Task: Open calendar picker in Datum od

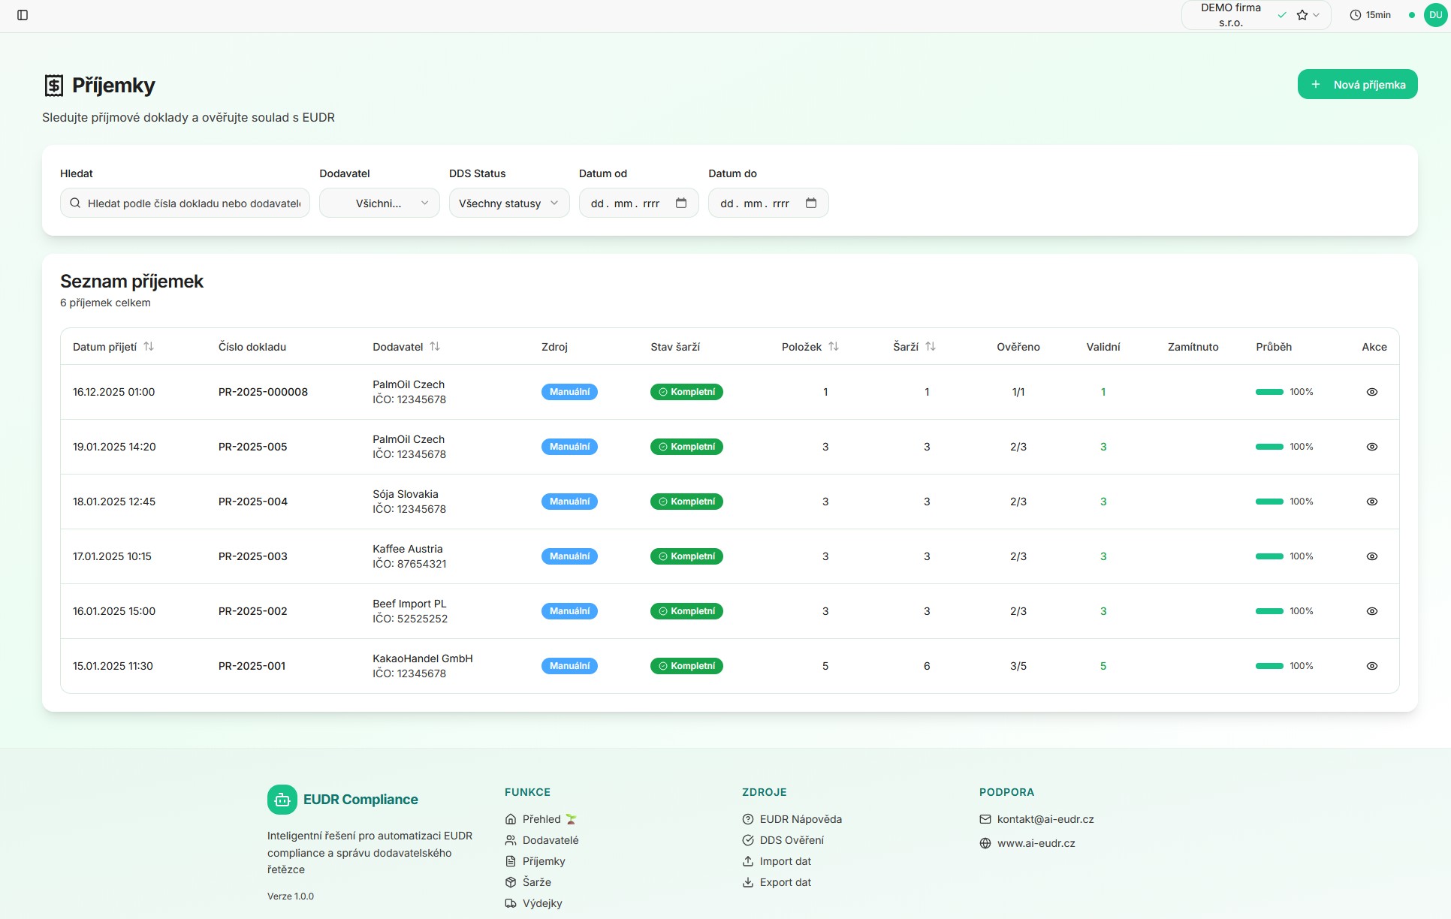Action: point(681,203)
